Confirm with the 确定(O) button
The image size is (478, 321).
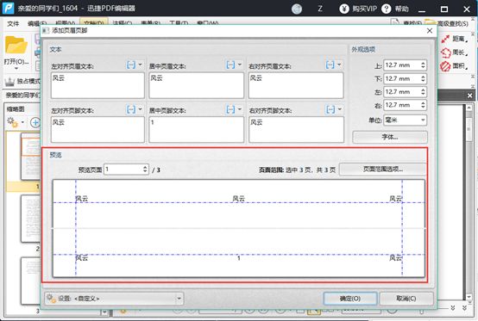(350, 299)
